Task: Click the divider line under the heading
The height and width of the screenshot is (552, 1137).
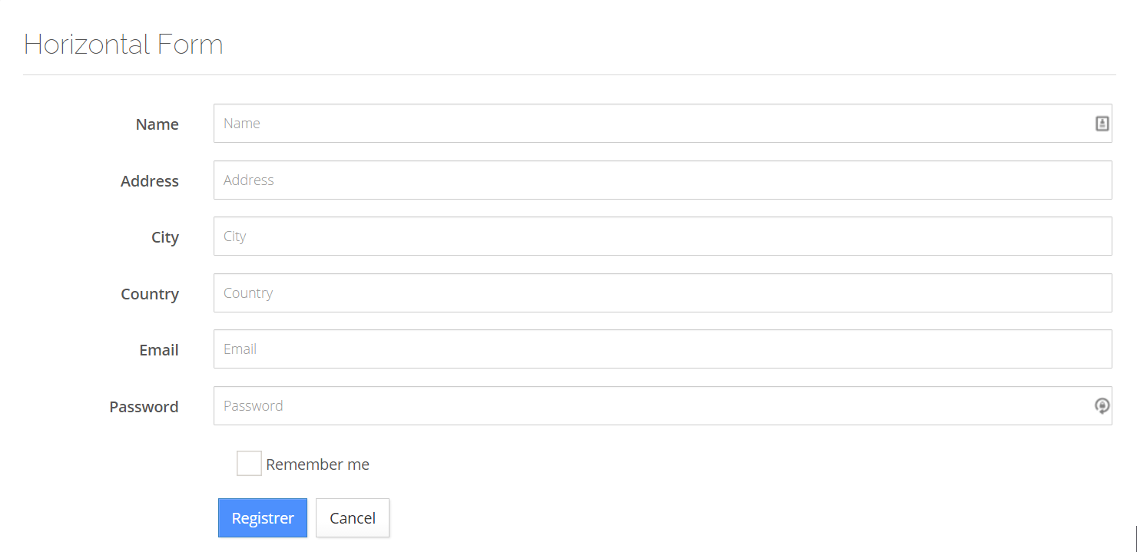Action: [x=568, y=74]
